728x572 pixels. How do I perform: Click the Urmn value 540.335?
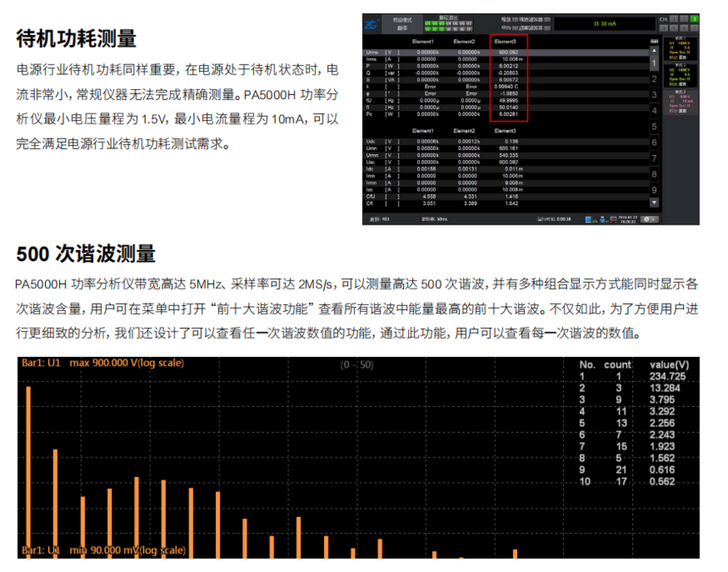pyautogui.click(x=509, y=156)
